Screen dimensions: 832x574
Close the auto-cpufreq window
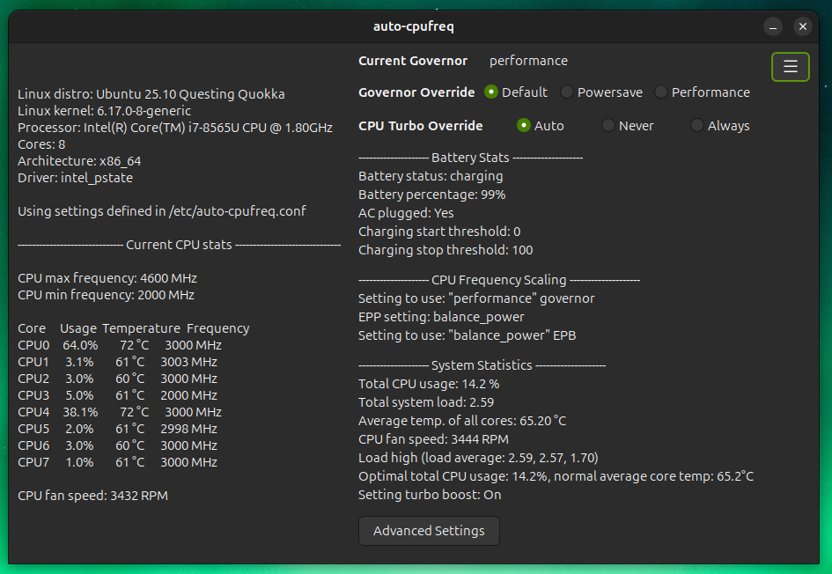(x=803, y=26)
